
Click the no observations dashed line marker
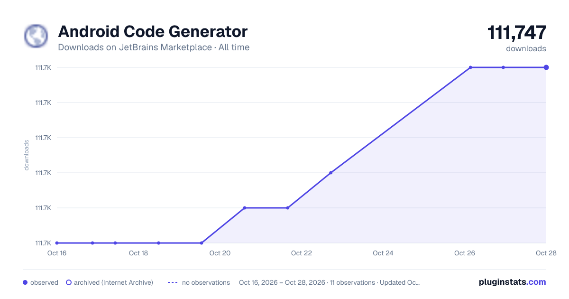click(x=173, y=282)
